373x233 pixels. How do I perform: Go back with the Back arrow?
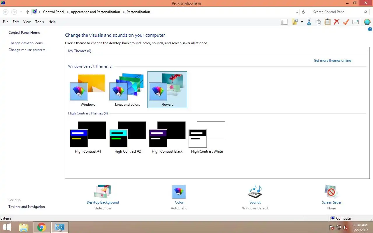point(6,12)
